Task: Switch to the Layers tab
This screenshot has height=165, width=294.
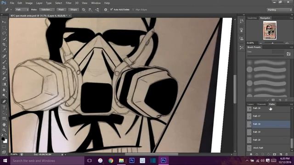Action: pyautogui.click(x=250, y=104)
